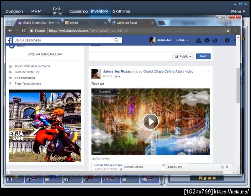
Task: Go back using the browser back arrow
Action: (10, 31)
